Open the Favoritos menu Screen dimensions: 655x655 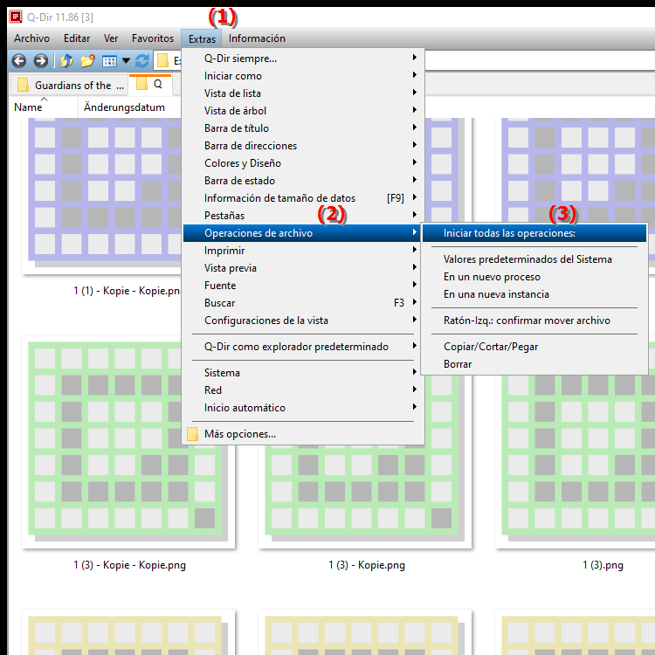coord(153,38)
